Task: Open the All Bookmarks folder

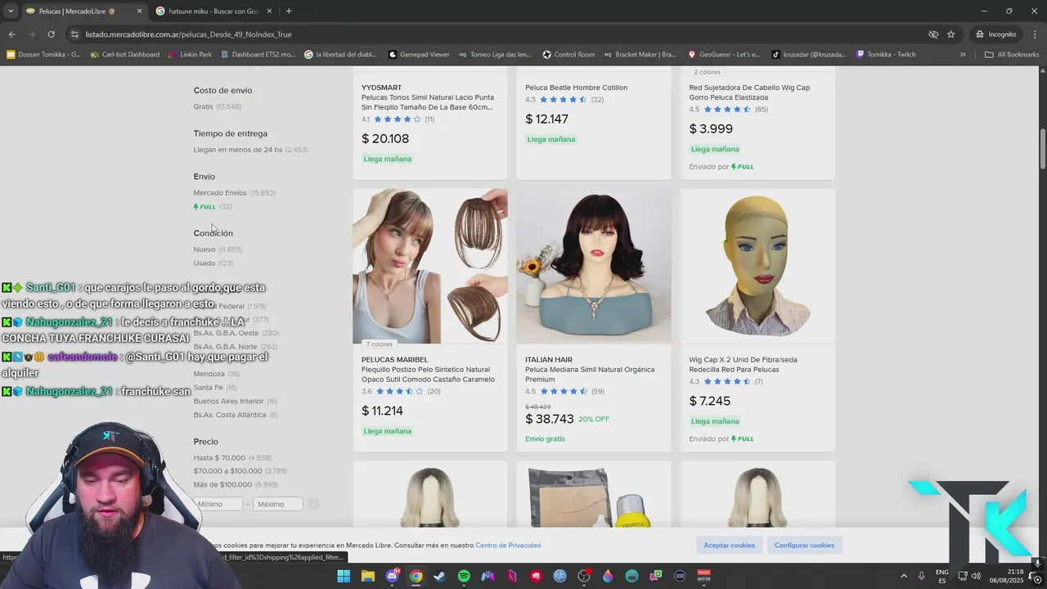Action: click(1012, 55)
